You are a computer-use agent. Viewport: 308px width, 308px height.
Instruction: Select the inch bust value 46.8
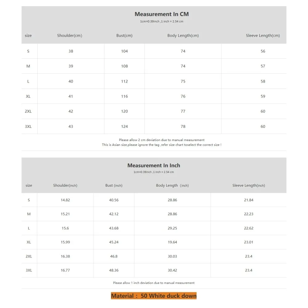[x=114, y=256]
